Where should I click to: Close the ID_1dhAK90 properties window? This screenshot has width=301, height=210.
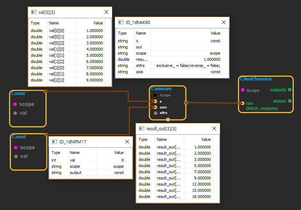tap(224, 22)
